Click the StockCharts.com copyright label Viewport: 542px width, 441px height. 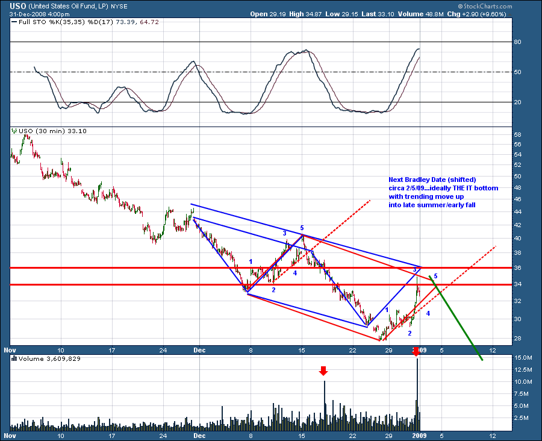[x=485, y=6]
